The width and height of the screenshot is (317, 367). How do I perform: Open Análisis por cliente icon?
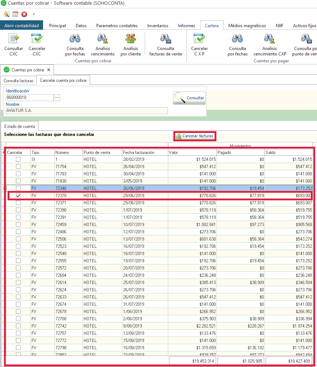(130, 39)
